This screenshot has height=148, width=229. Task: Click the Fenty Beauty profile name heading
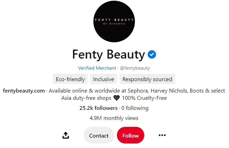[x=108, y=54]
